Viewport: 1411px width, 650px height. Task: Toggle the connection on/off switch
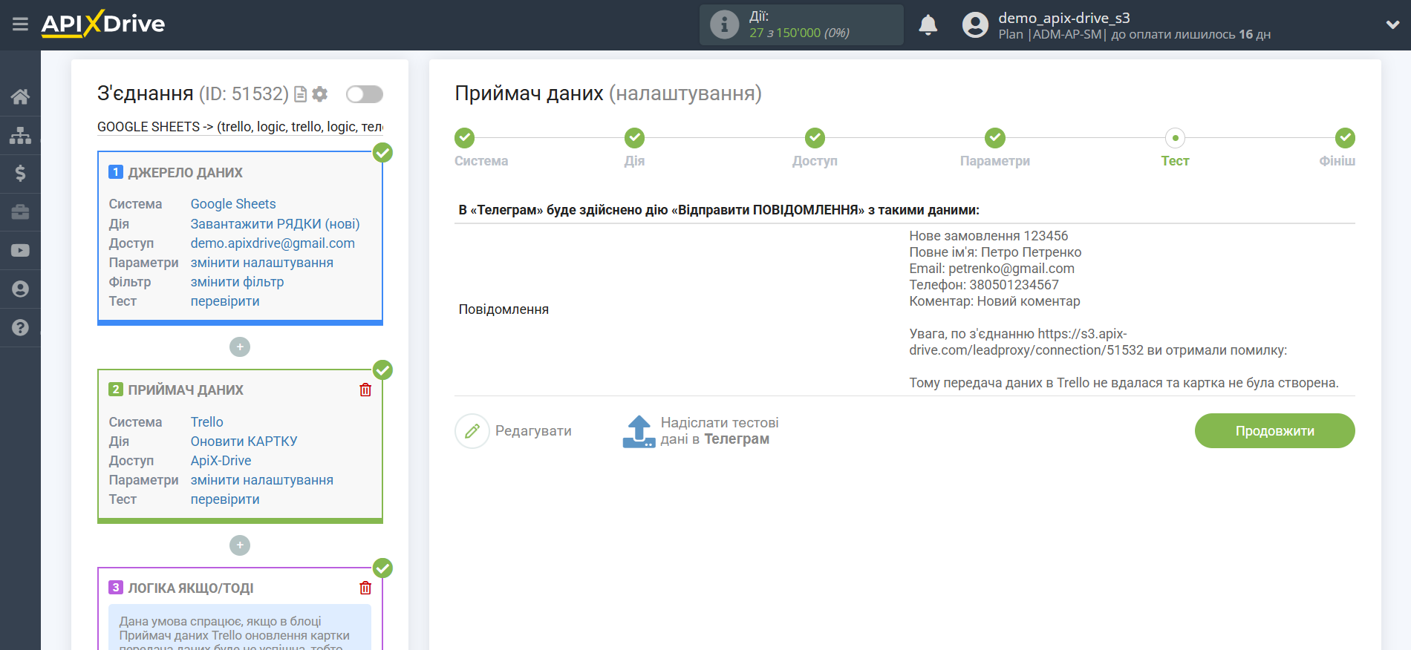pos(365,94)
